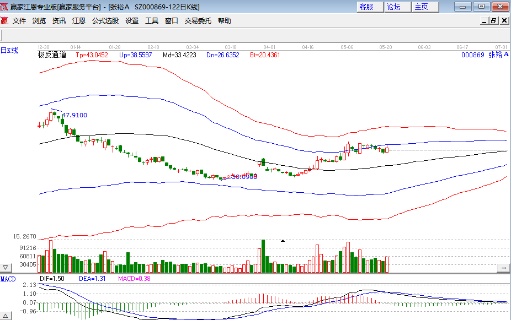The image size is (511, 320).
Task: Click the small black triangle marker above volume
Action: 283,241
